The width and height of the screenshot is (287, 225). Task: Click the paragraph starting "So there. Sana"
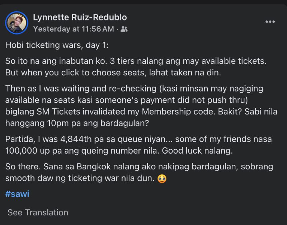point(136,172)
